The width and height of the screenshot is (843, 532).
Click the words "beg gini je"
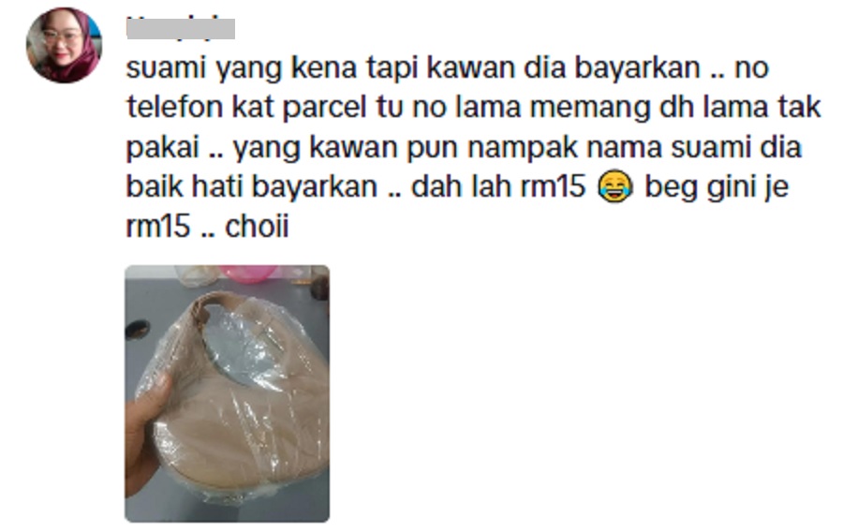pos(717,187)
